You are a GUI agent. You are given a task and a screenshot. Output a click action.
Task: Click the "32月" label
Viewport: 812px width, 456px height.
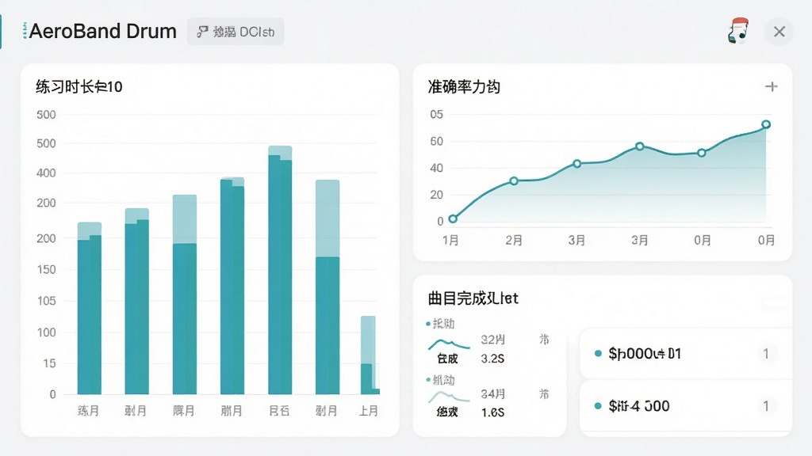coord(493,340)
